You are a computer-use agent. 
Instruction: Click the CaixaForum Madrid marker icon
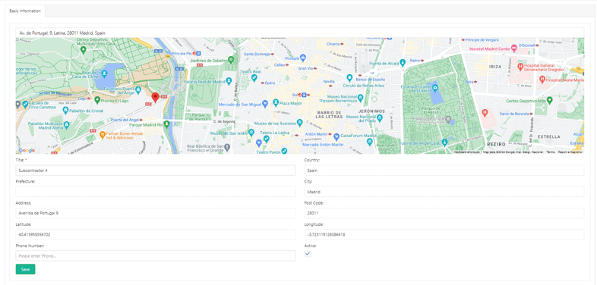[x=336, y=136]
